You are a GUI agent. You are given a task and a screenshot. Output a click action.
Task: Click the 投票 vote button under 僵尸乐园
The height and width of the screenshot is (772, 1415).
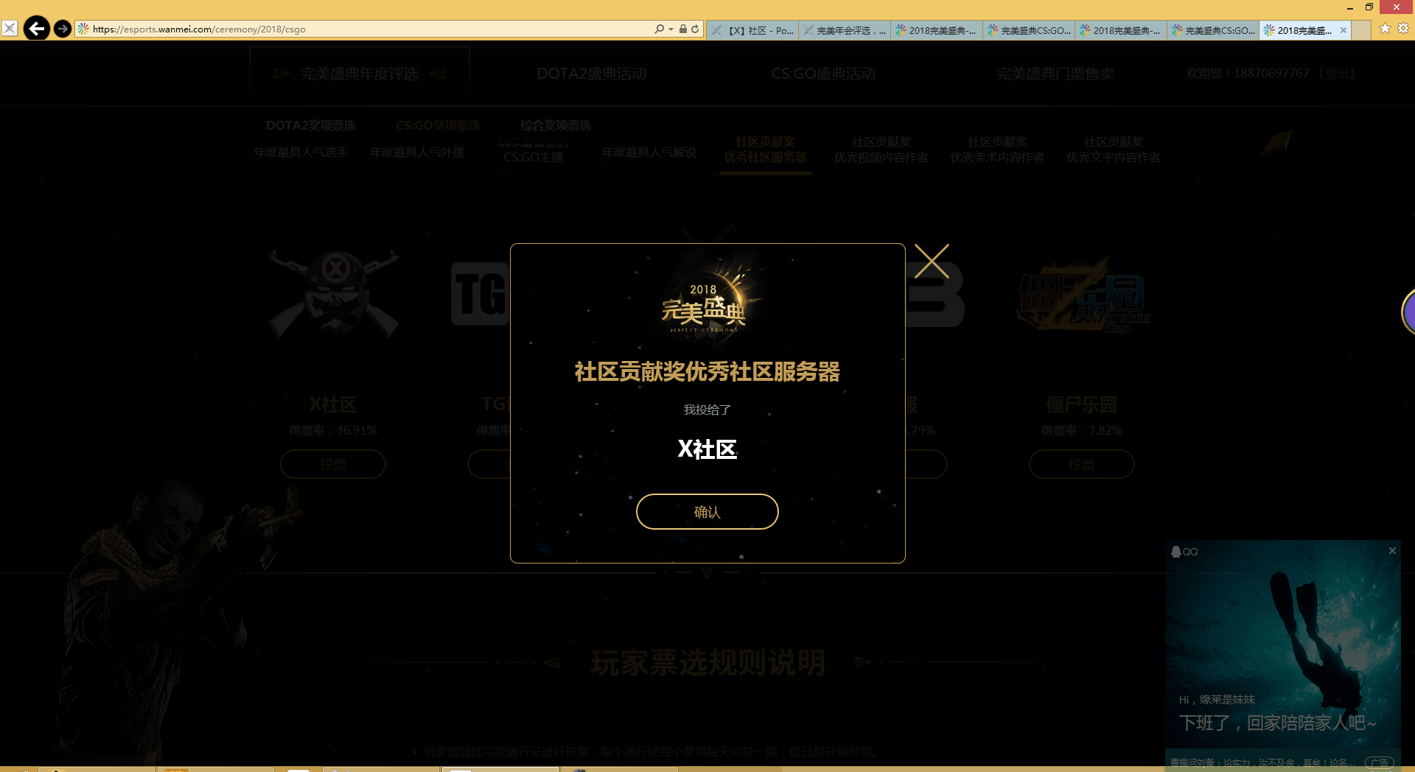pos(1081,464)
